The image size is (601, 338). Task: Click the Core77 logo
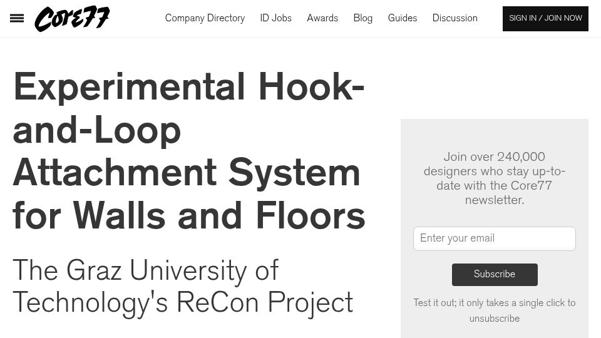(x=72, y=18)
